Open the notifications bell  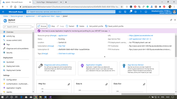pyautogui.click(x=130, y=12)
